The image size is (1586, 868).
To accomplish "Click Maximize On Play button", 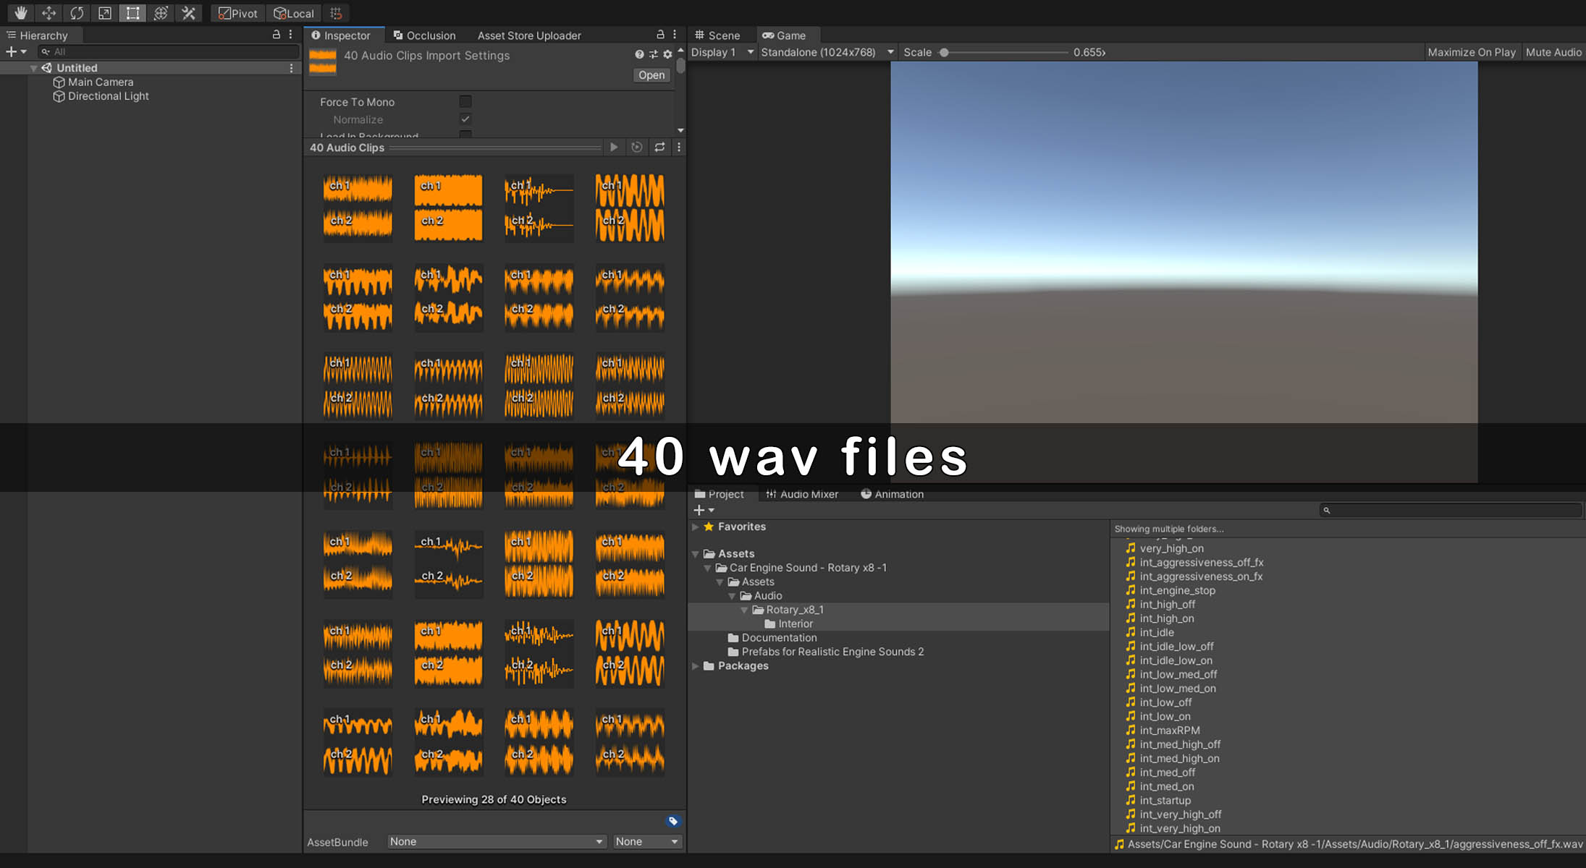I will click(1471, 52).
